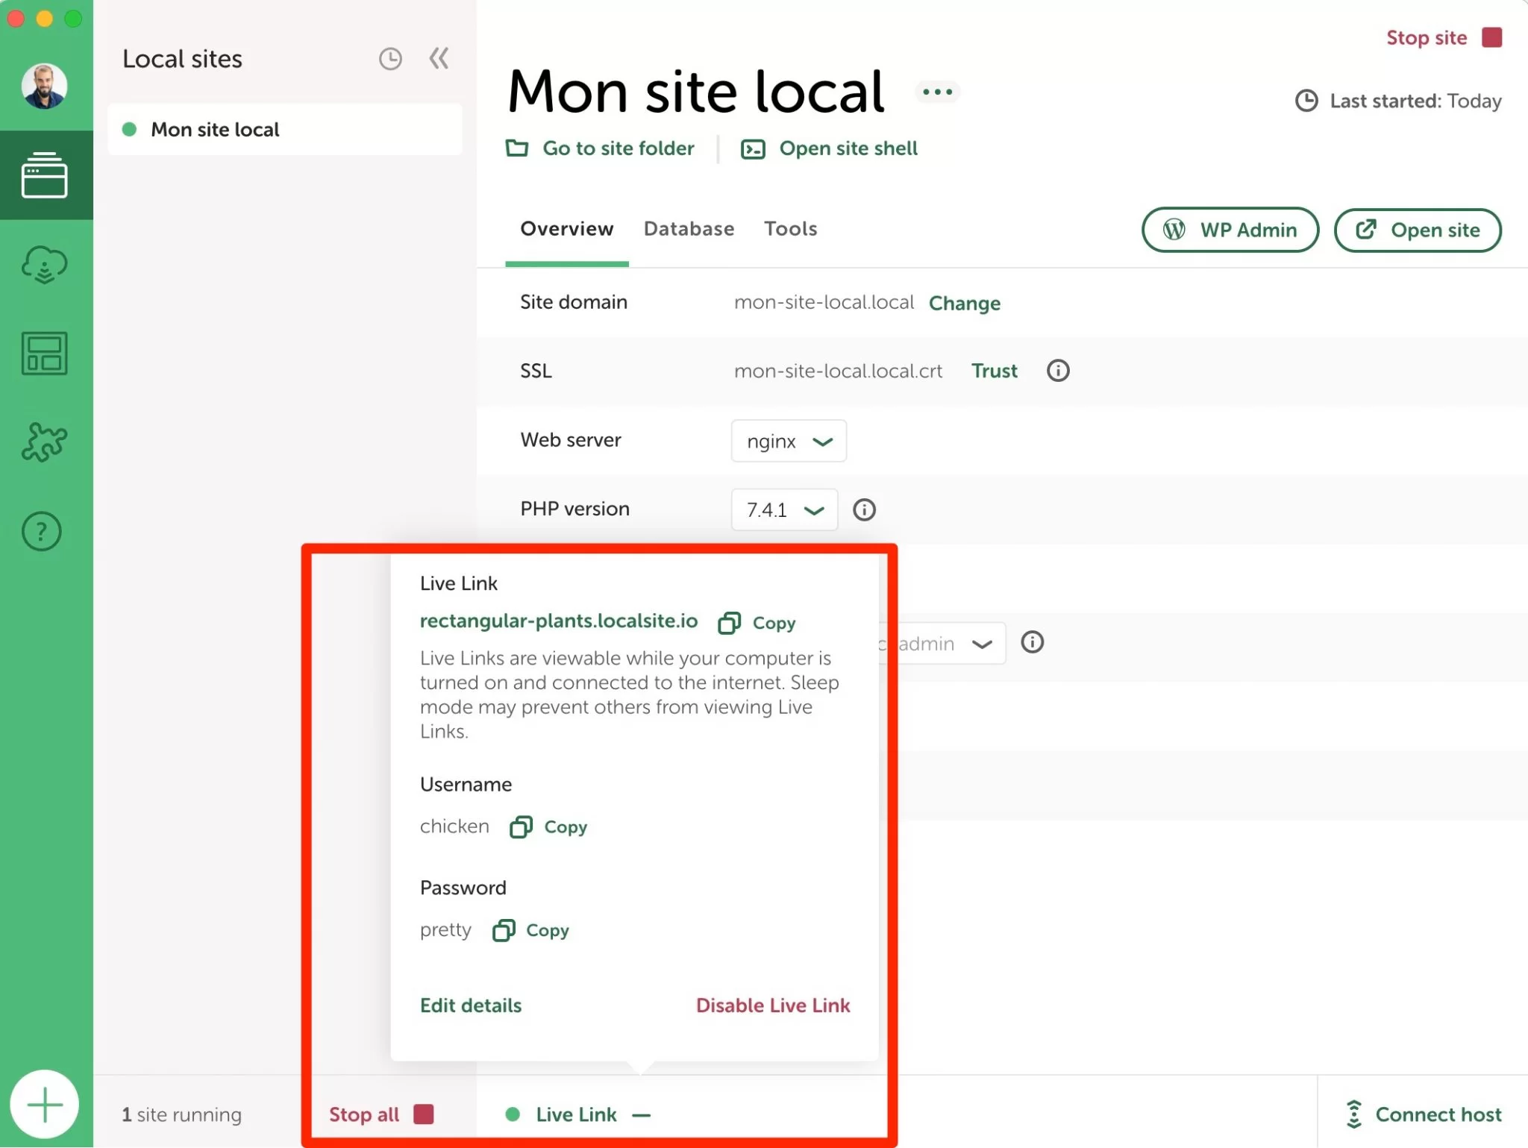
Task: Open rectangular-plants.localsite.io link
Action: coord(559,621)
